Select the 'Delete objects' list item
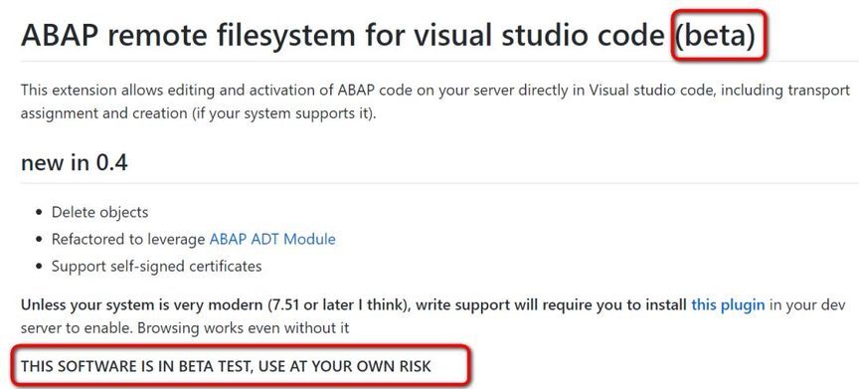Viewport: 859px width, 389px height. tap(99, 212)
